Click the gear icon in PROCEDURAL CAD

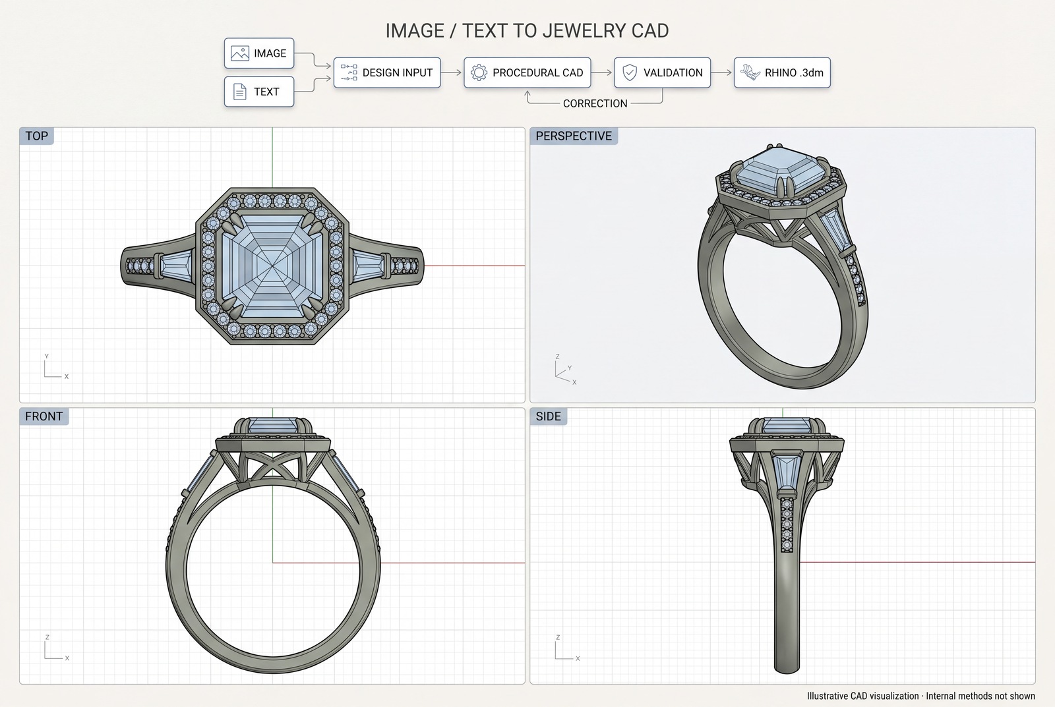[479, 72]
